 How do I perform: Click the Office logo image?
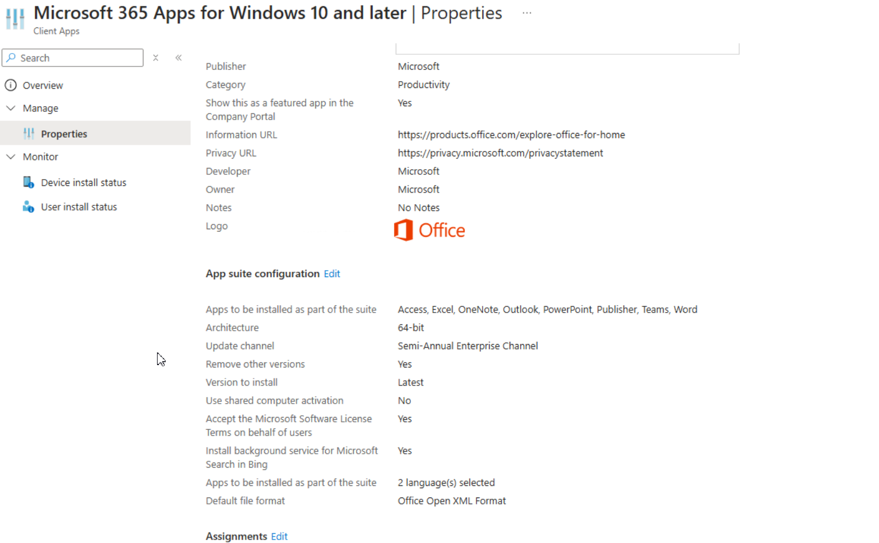(x=430, y=230)
